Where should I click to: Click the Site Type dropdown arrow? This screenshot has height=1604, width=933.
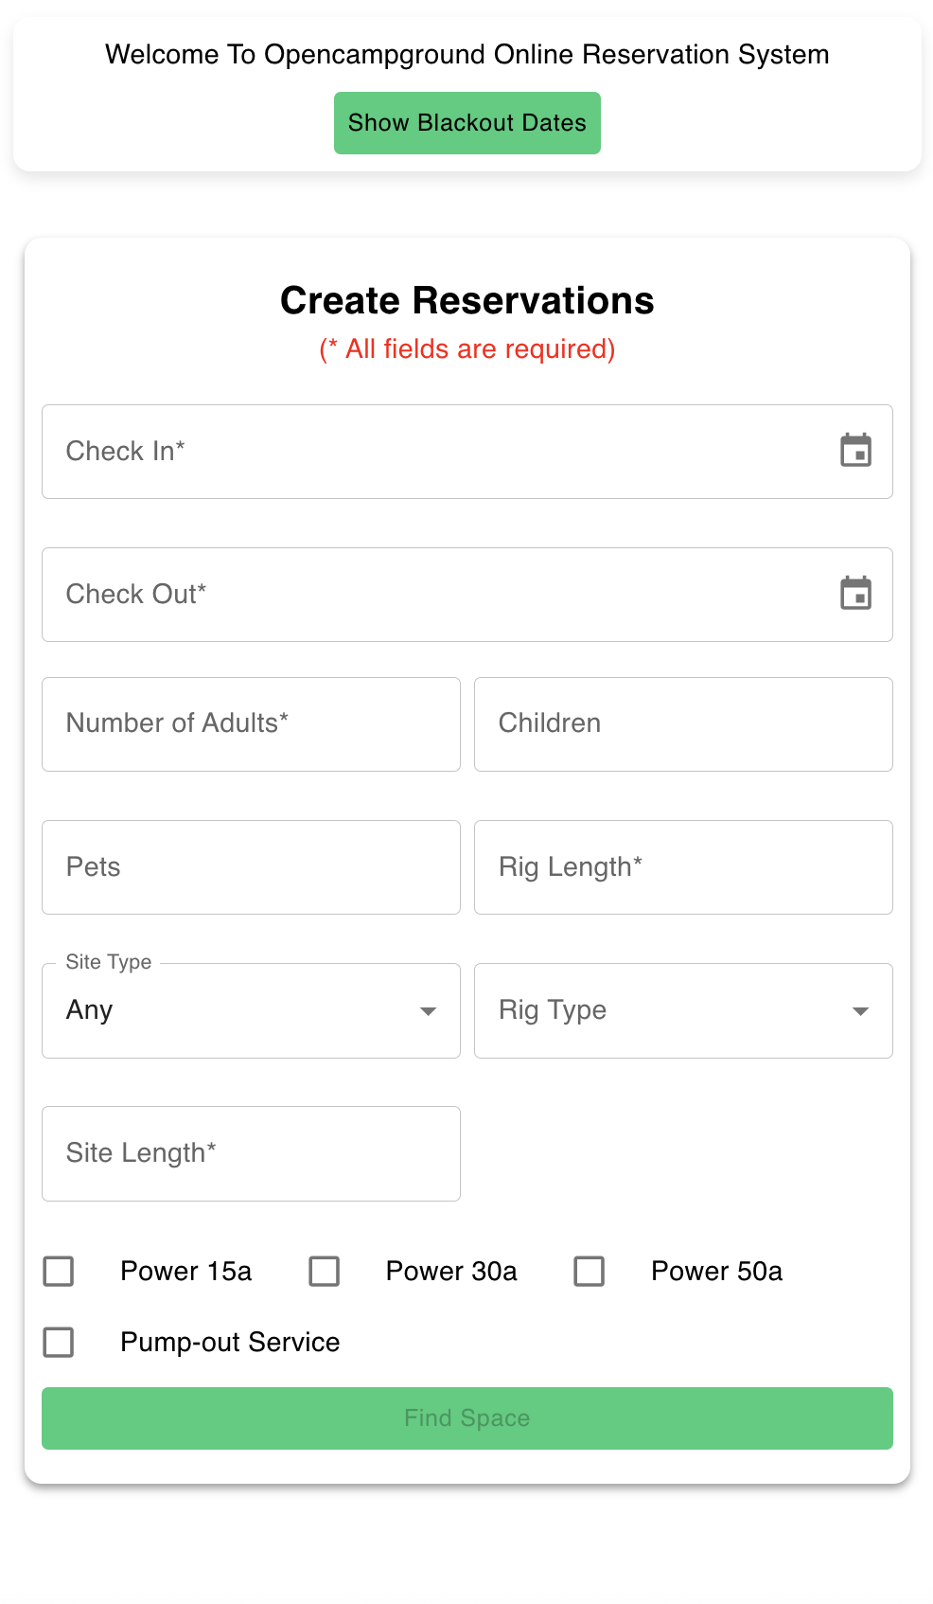(428, 1011)
